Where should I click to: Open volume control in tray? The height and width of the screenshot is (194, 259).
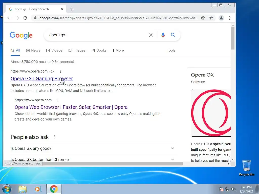[233, 189]
